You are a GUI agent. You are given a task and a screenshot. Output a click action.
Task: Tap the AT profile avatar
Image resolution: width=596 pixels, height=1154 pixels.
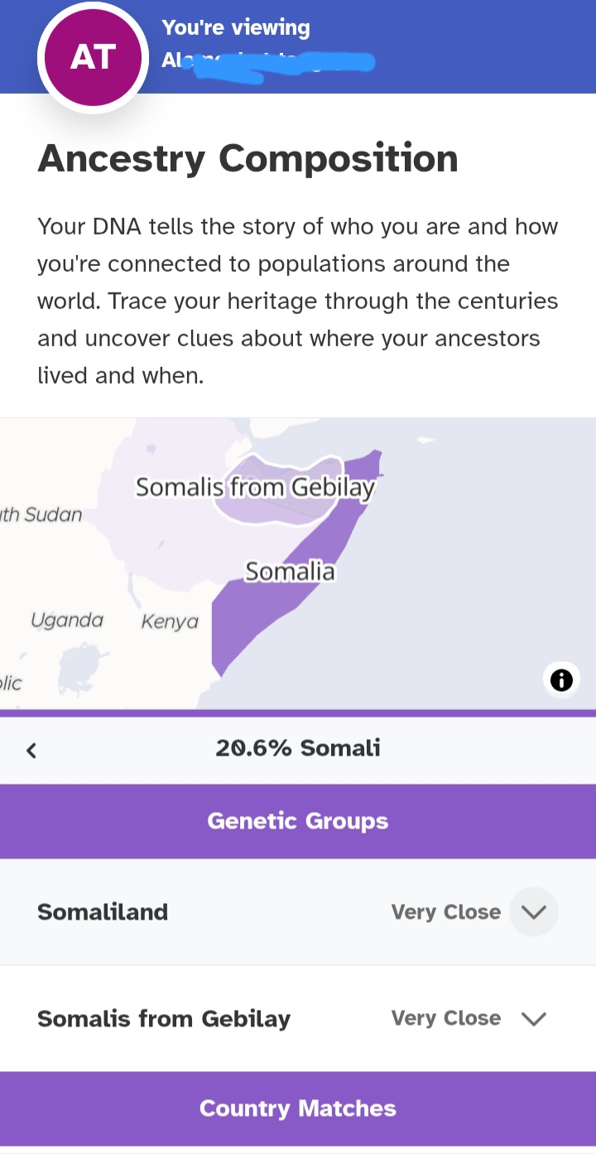coord(94,57)
